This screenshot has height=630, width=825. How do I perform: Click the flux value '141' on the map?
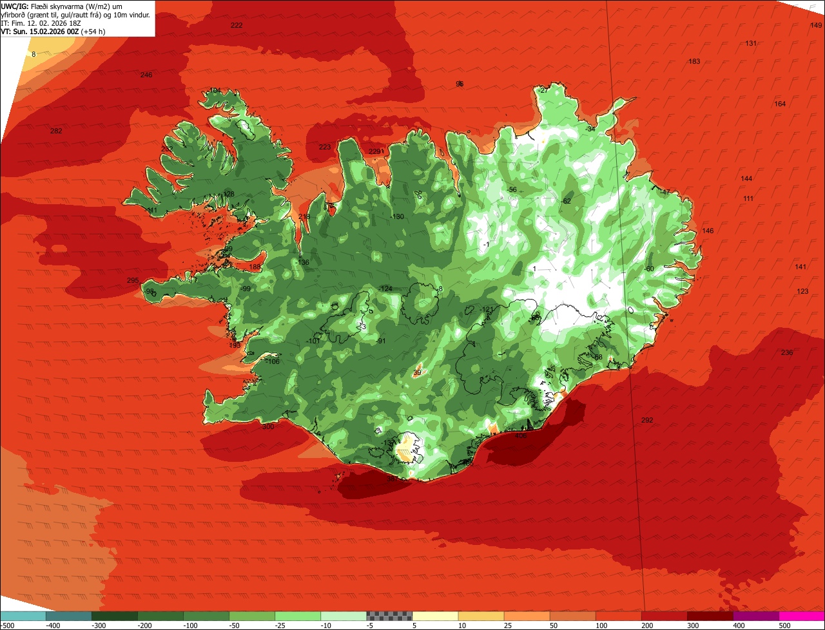coord(801,267)
